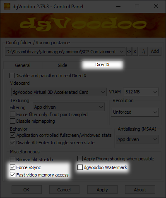The width and height of the screenshot is (166, 198).
Task: Toggle the Force vSync checkbox
Action: (12, 167)
